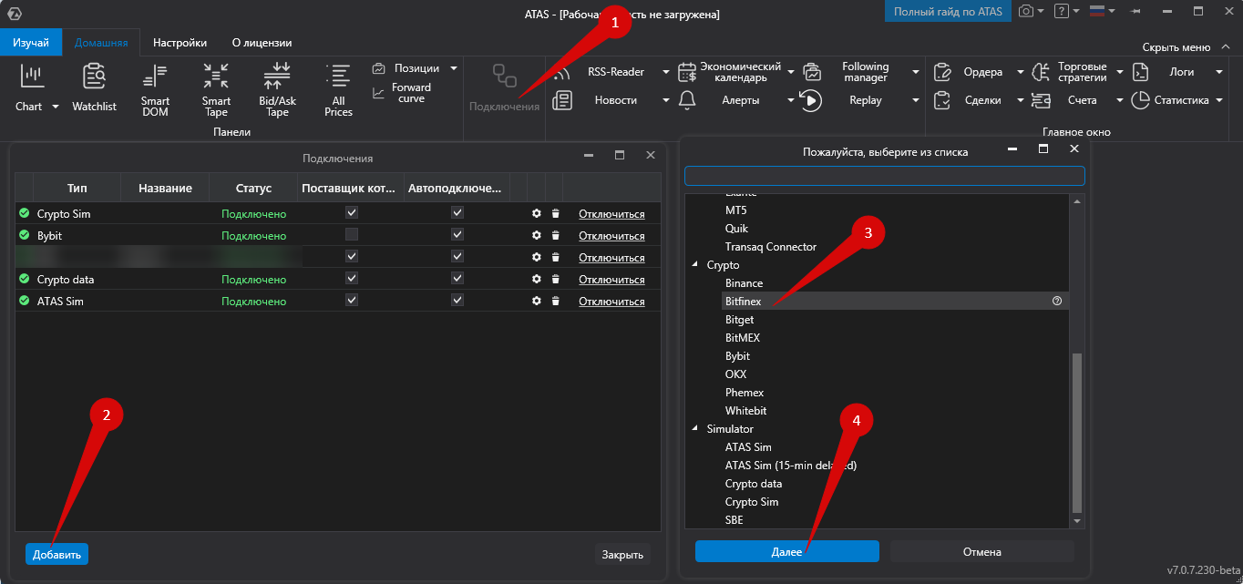Open the Forward curve tool

401,93
